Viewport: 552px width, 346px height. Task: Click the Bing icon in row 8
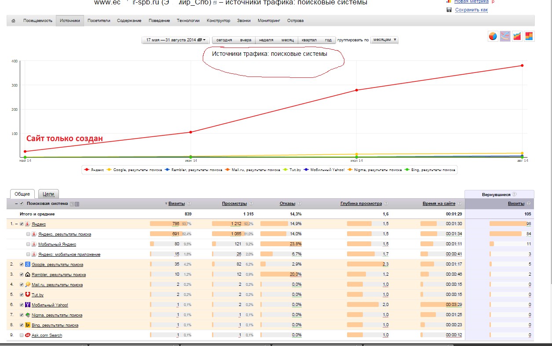[x=28, y=325]
